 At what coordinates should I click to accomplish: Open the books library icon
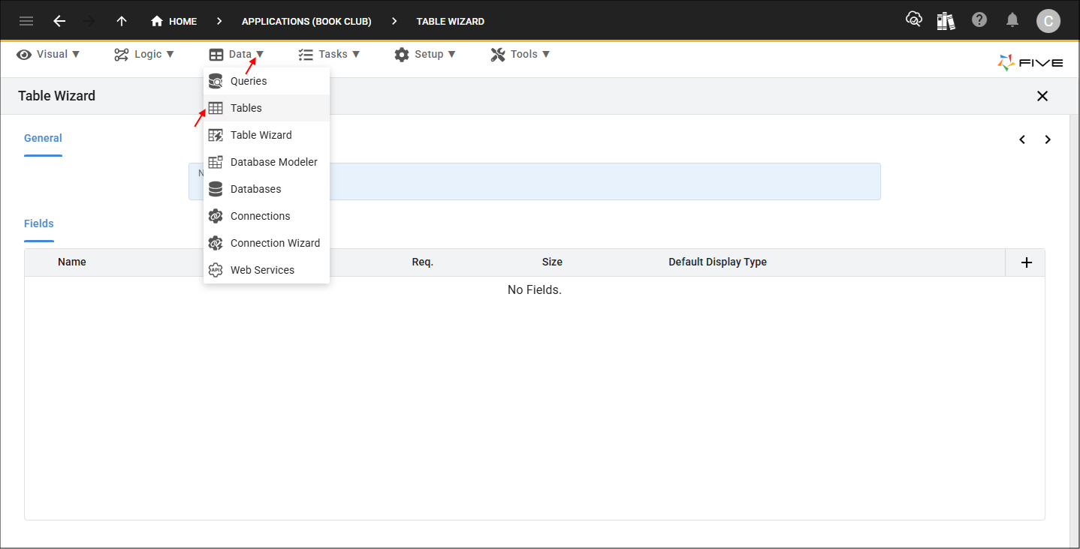(946, 21)
